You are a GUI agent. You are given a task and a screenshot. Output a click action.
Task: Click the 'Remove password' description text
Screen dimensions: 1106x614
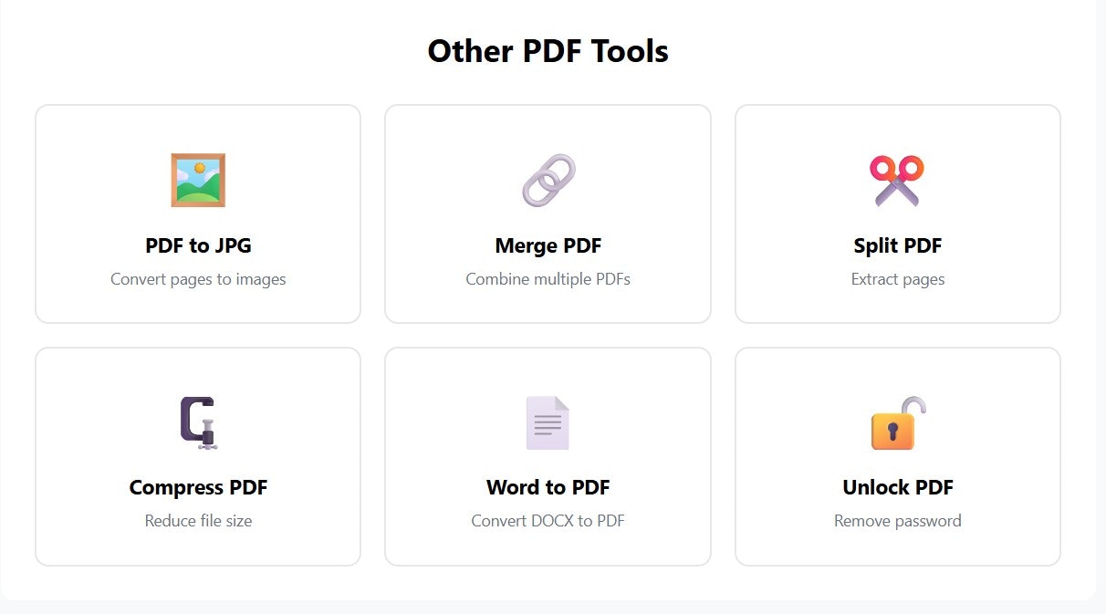point(897,521)
